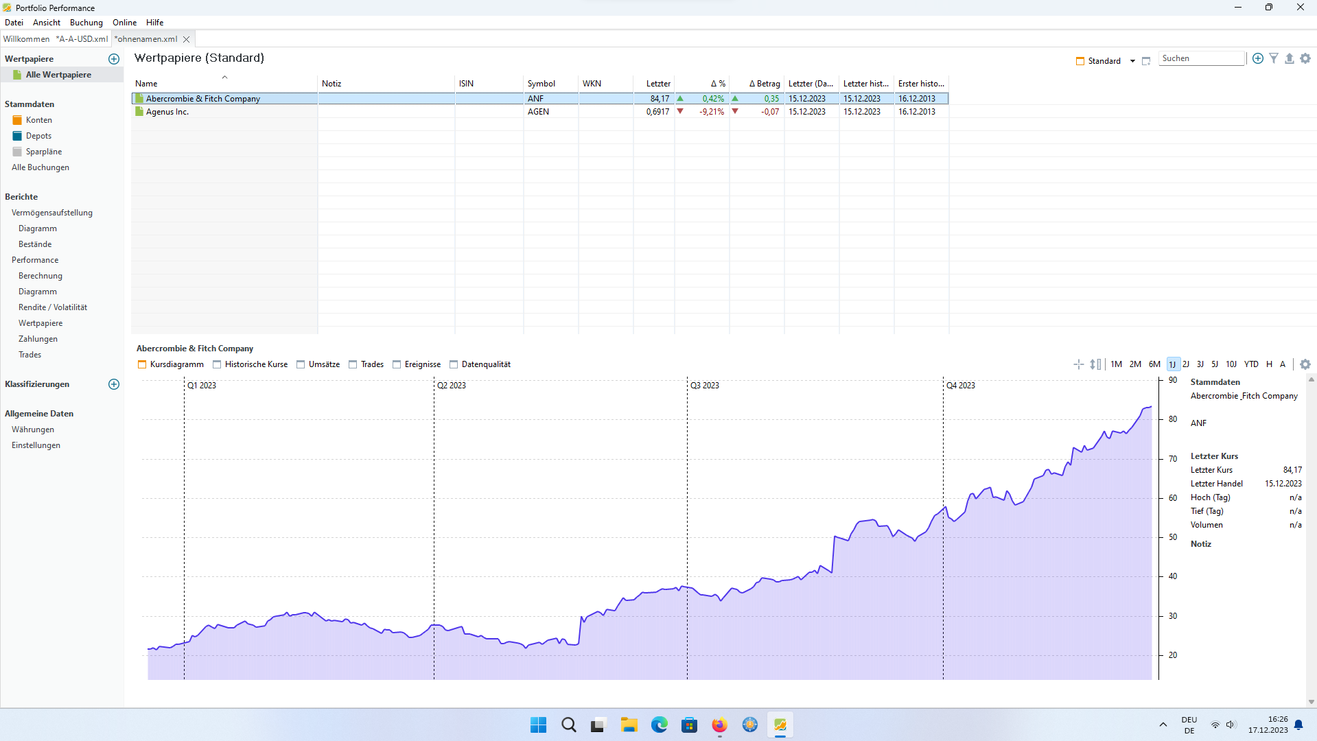Export securities table with the upload icon
Screen dimensions: 1317x741
coord(1290,58)
